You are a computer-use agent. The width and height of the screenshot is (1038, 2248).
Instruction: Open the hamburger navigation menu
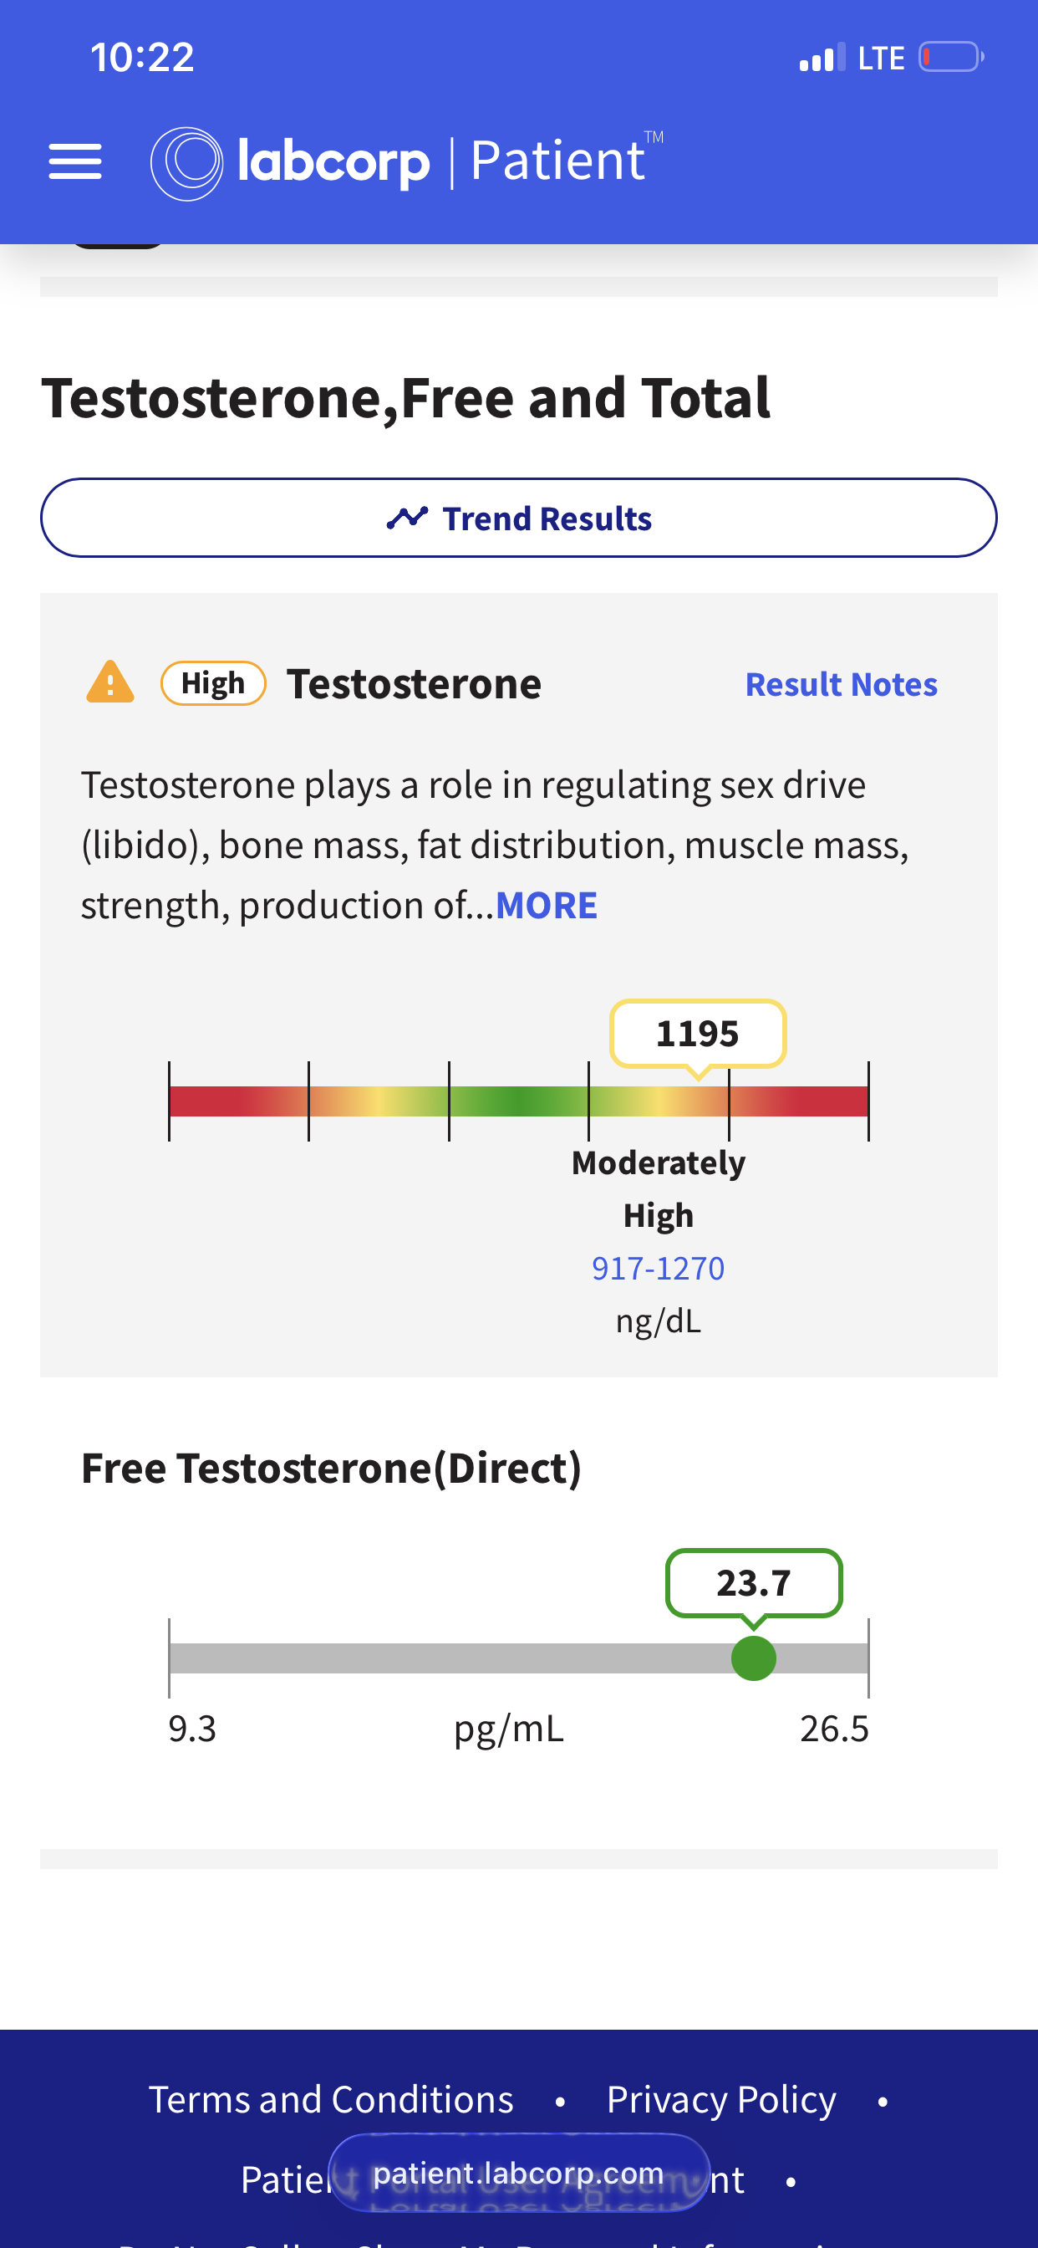tap(75, 162)
